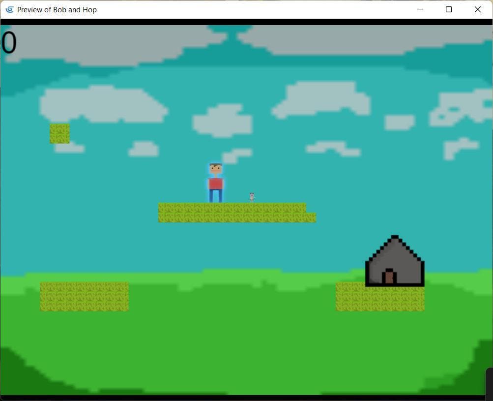Click the score counter showing 0

coord(8,42)
